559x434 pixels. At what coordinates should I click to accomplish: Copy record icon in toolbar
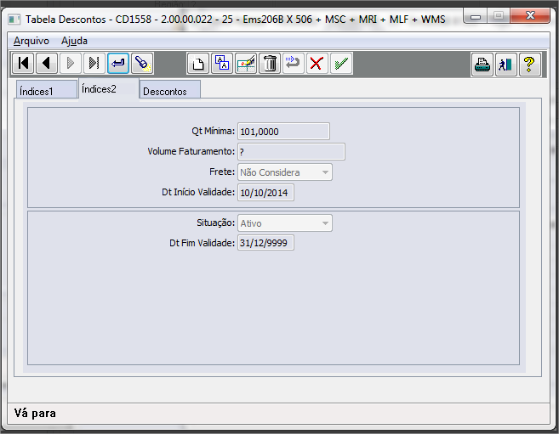pos(222,64)
